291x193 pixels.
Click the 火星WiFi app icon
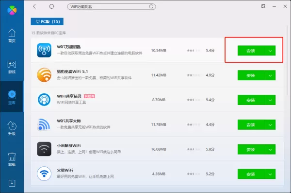44,174
